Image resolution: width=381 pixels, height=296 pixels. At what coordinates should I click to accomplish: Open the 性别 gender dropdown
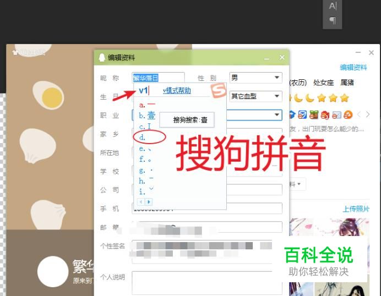(255, 78)
